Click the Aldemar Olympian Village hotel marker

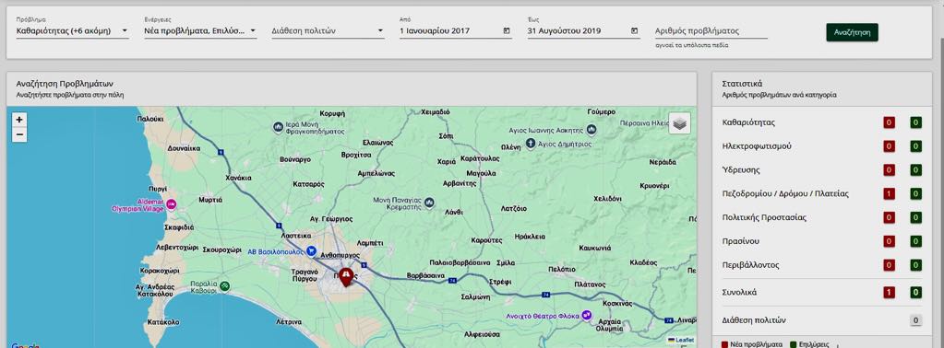[x=171, y=204]
